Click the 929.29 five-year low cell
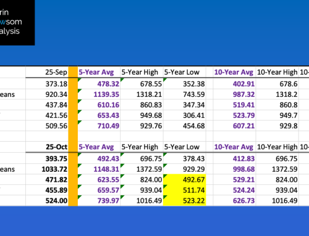 click(x=185, y=169)
